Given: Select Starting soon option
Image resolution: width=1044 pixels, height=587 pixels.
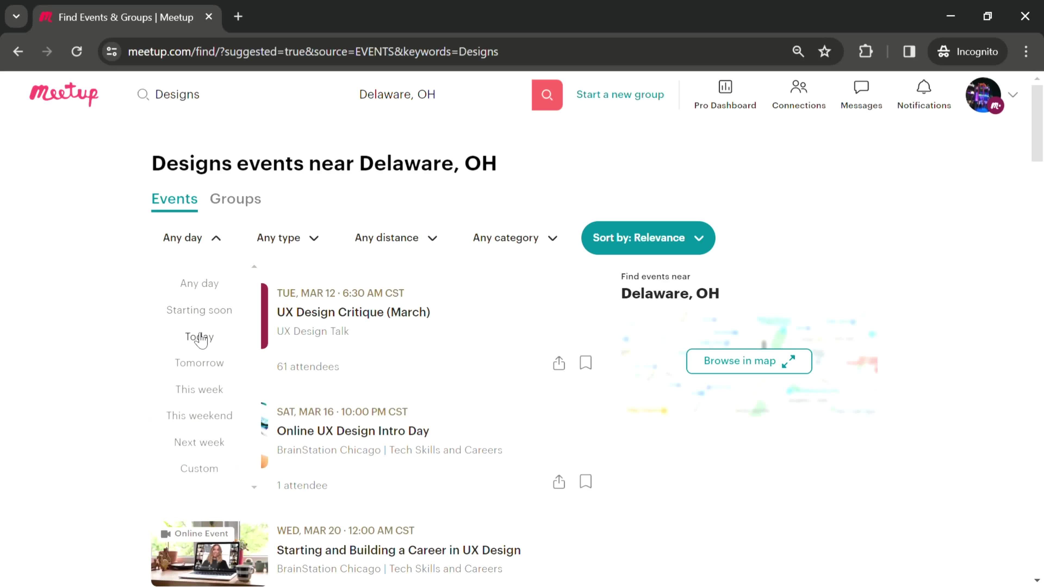Looking at the screenshot, I should (199, 310).
